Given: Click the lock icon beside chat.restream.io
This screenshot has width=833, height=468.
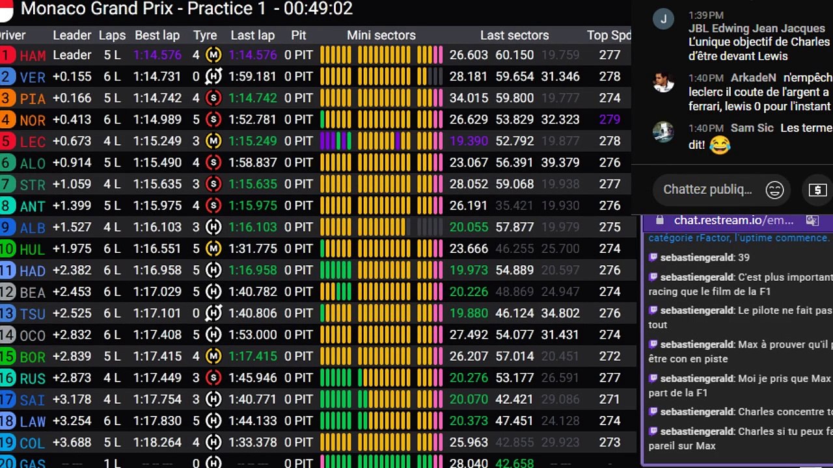Looking at the screenshot, I should point(659,220).
